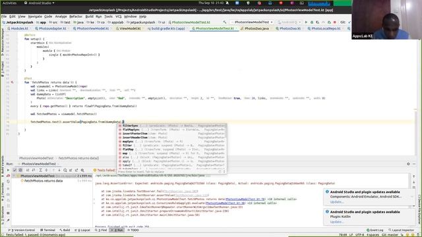Open PhotosViewModelTest run configuration dropdown
Image resolution: width=422 pixels, height=237 pixels.
click(x=252, y=22)
